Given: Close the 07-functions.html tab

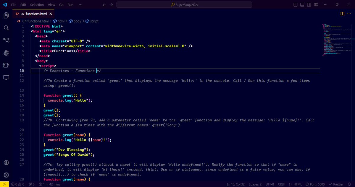Looking at the screenshot, I should (51, 14).
